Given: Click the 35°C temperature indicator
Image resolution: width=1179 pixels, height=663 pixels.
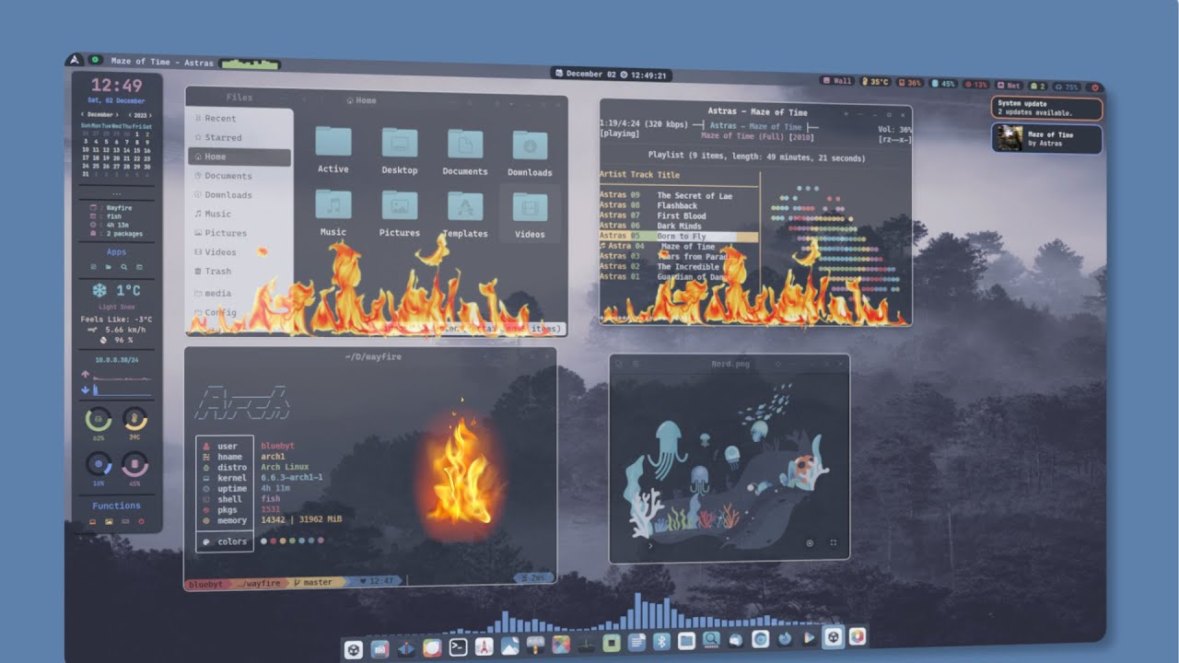Looking at the screenshot, I should pos(876,82).
